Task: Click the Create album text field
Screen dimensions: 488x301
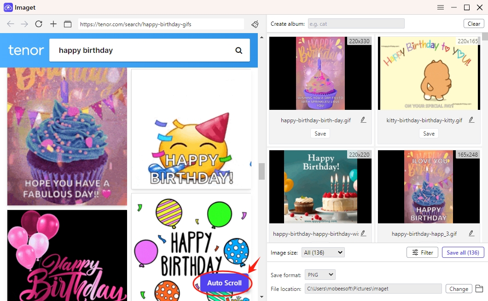Action: [356, 24]
